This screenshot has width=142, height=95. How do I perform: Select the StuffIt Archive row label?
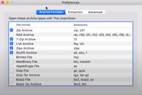26,53
